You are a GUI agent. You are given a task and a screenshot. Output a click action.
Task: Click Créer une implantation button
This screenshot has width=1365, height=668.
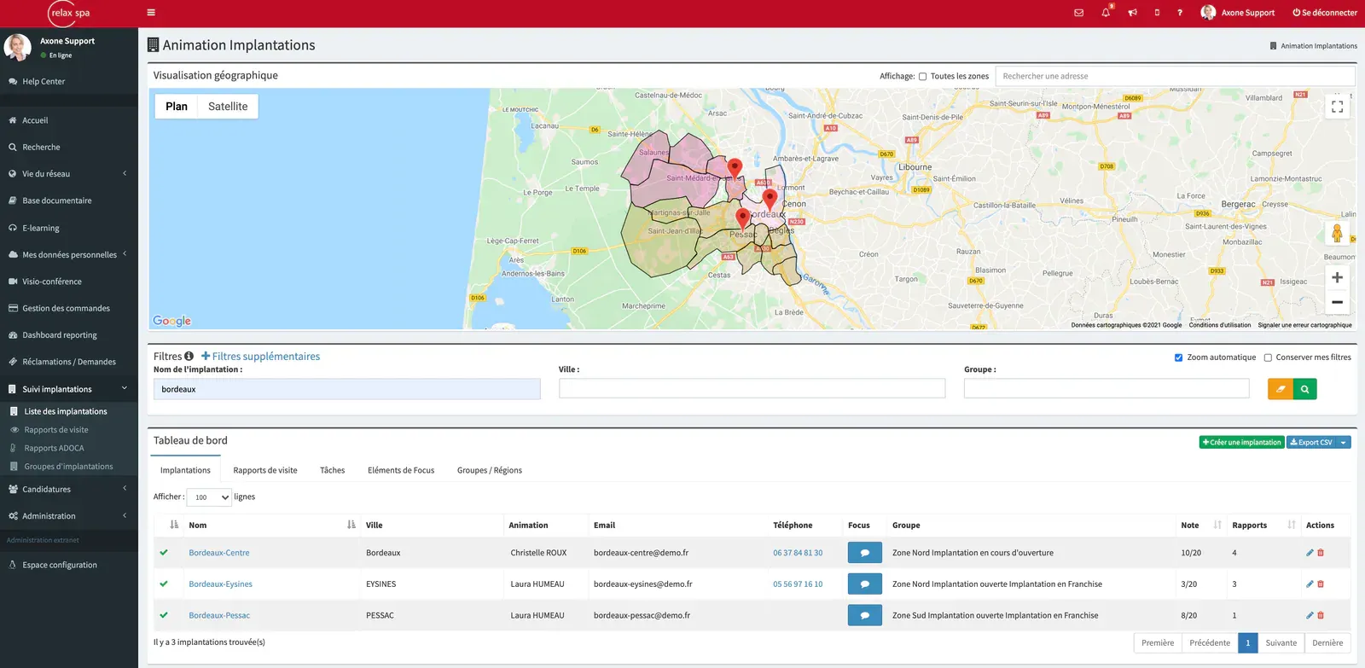(x=1241, y=443)
